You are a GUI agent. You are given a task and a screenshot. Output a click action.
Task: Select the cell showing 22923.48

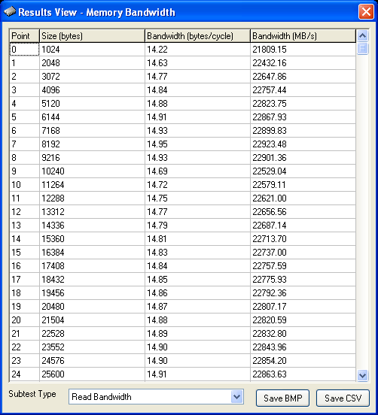click(303, 144)
